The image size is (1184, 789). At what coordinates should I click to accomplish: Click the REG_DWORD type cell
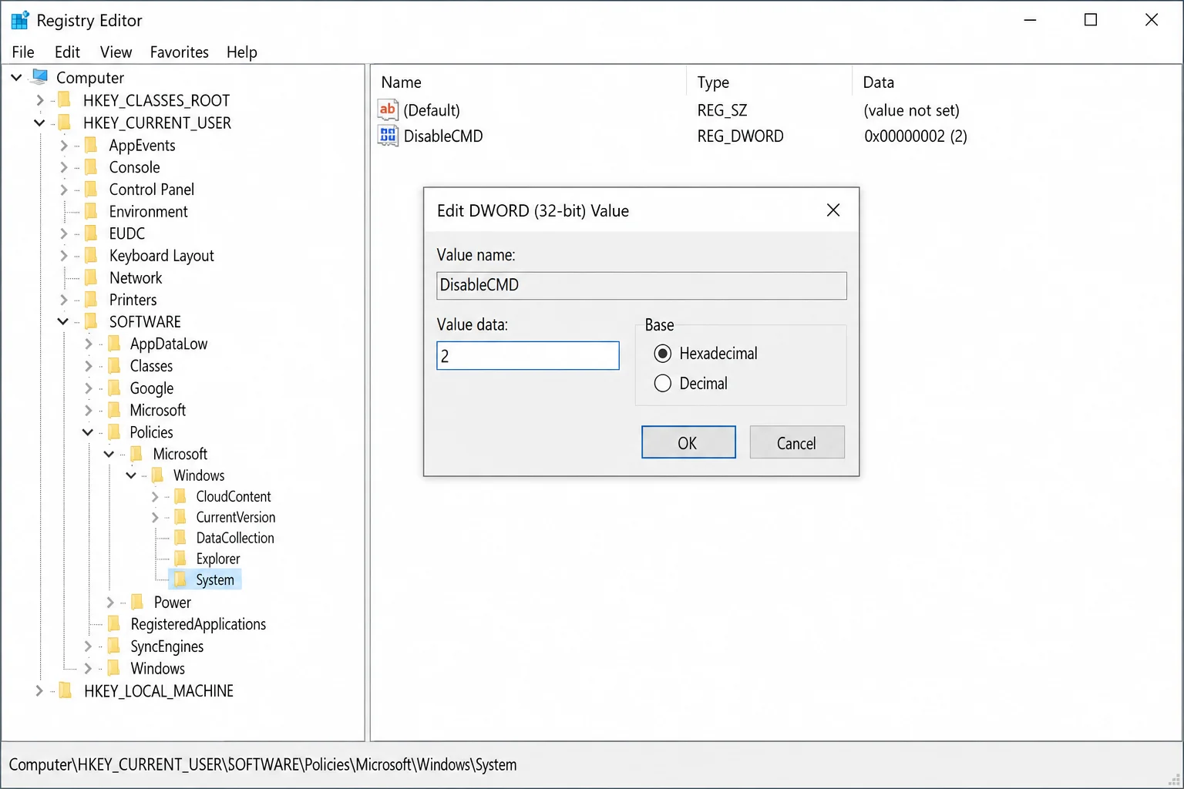pyautogui.click(x=740, y=136)
